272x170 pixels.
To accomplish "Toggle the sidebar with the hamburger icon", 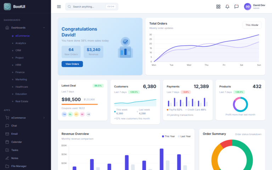I will (x=59, y=7).
